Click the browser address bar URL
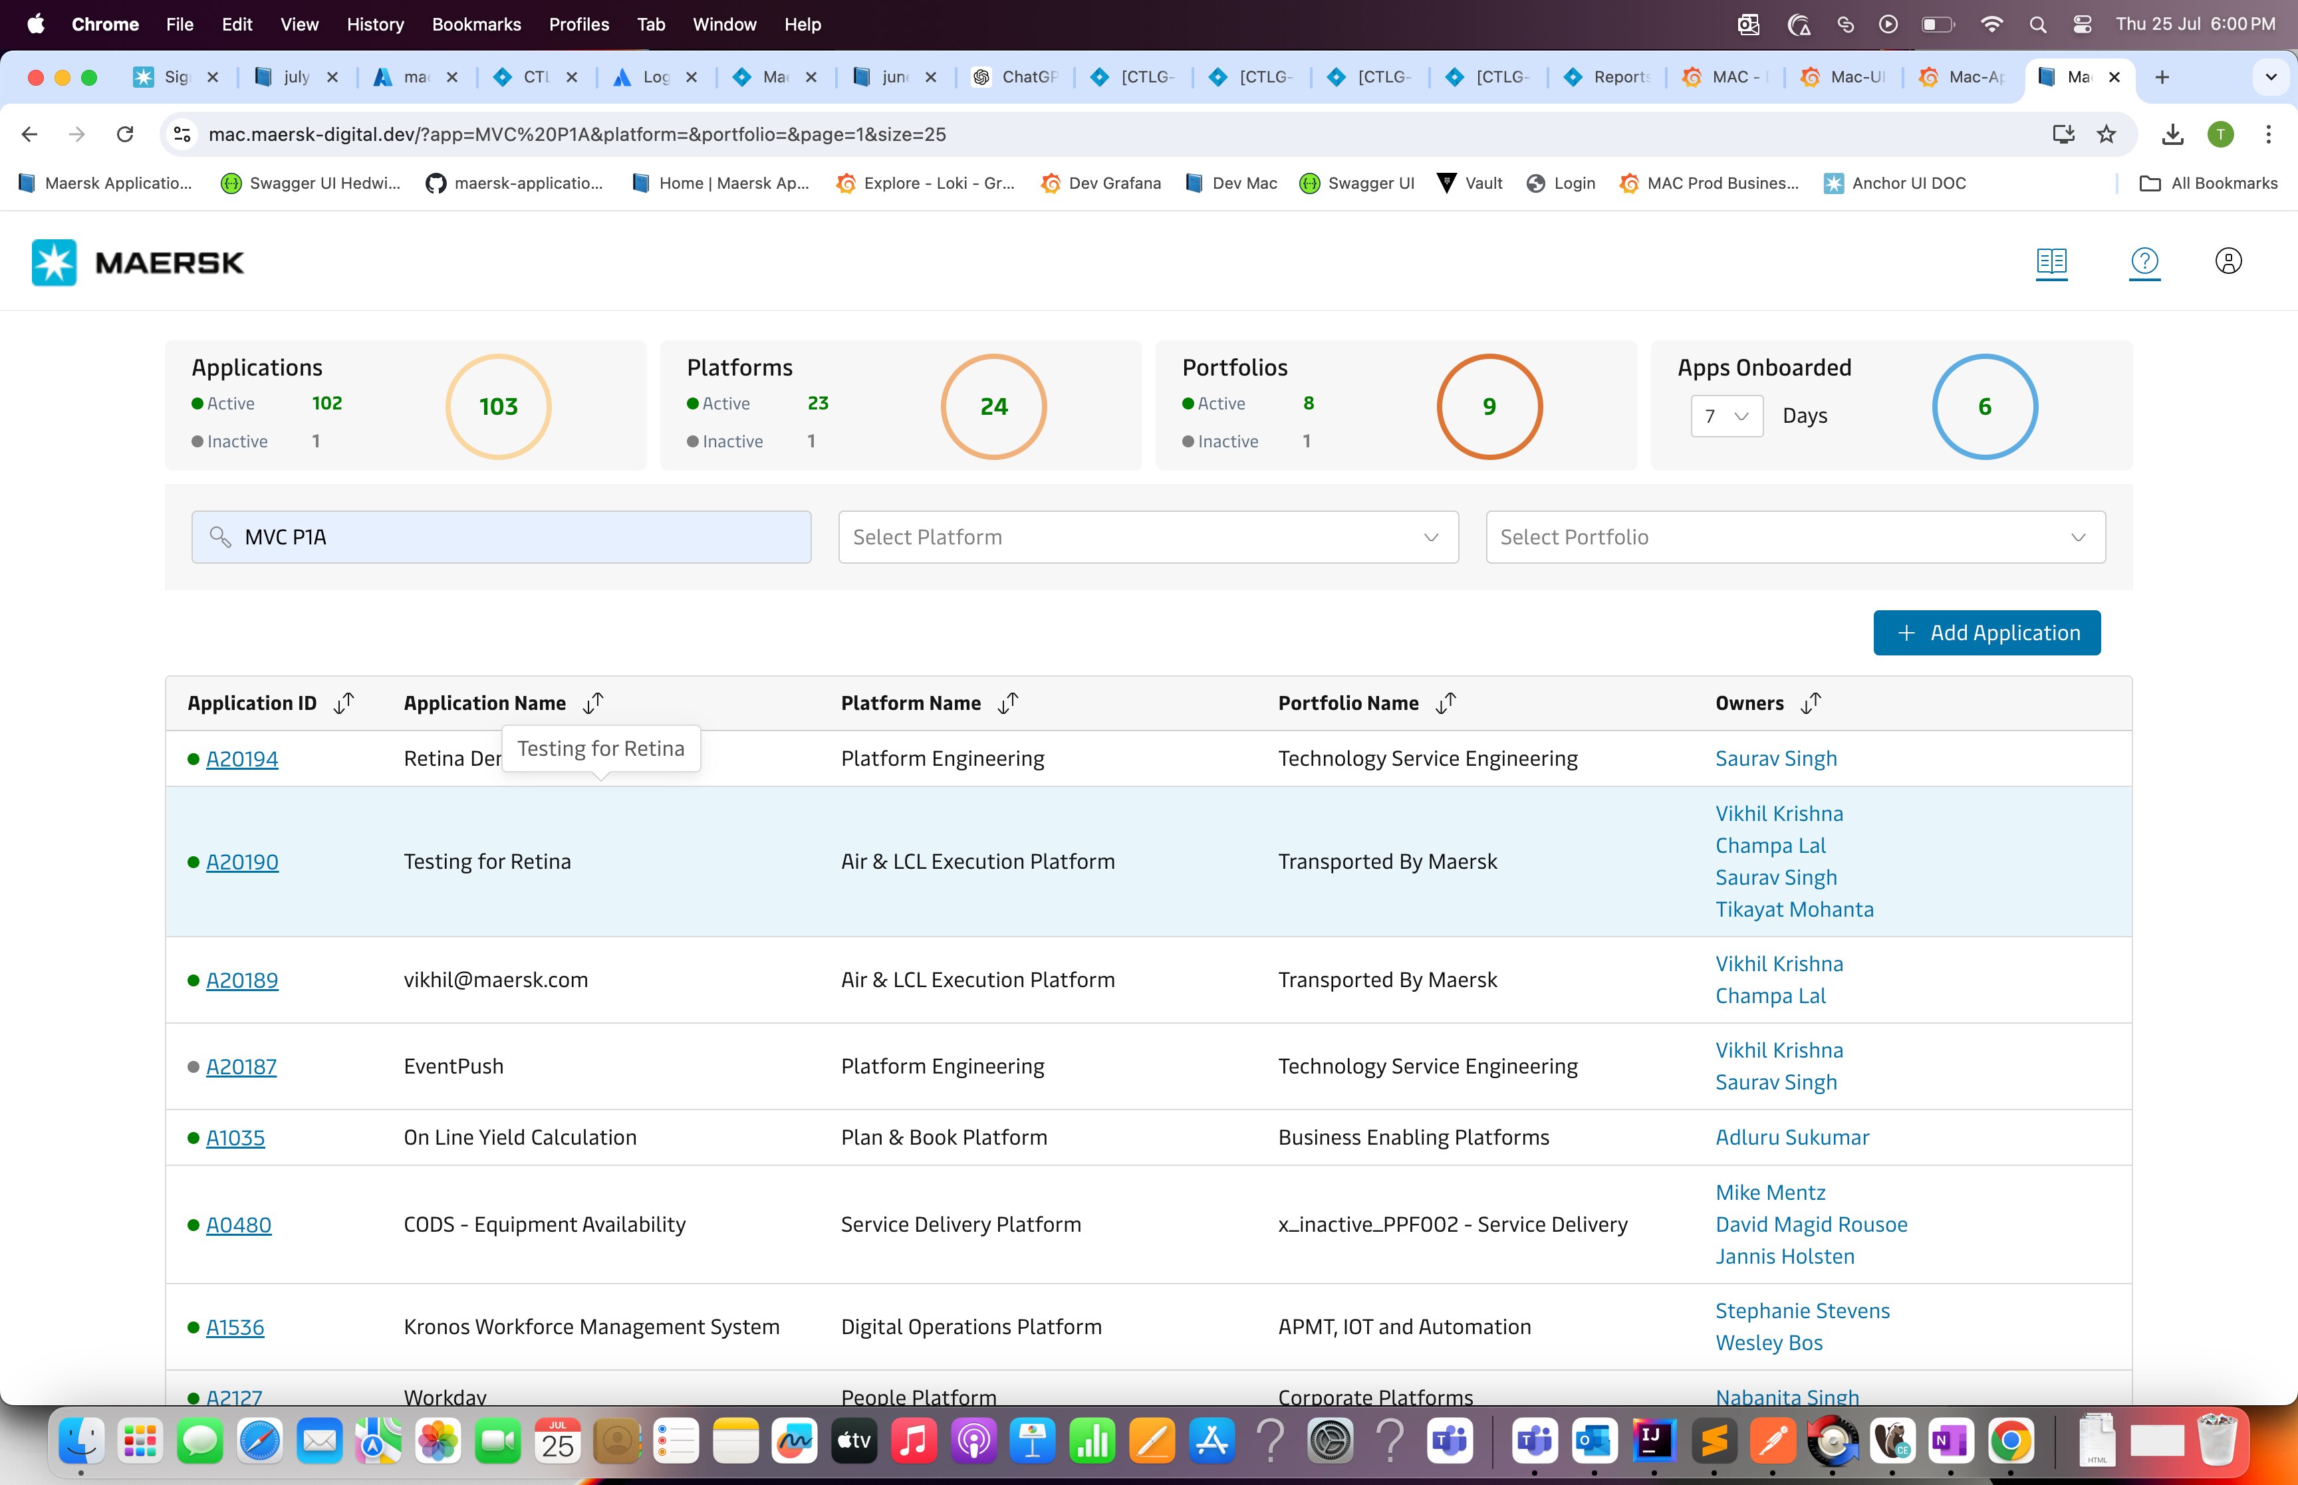The image size is (2298, 1485). 576,134
